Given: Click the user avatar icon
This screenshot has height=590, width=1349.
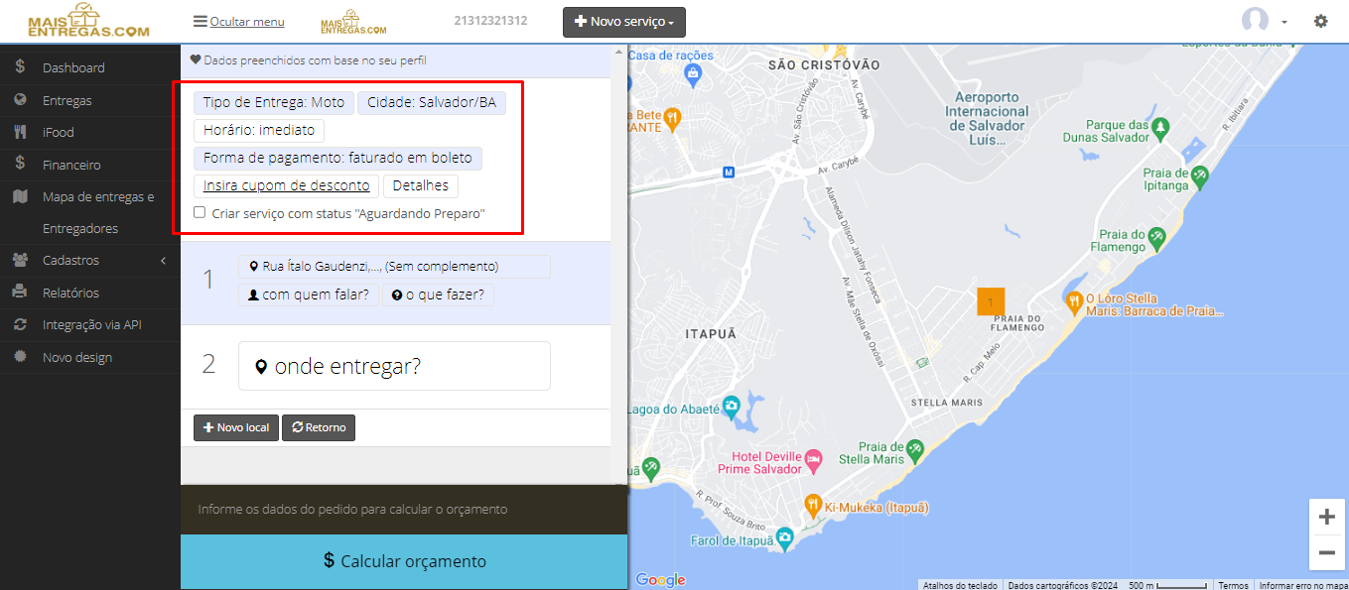Looking at the screenshot, I should click(x=1256, y=21).
